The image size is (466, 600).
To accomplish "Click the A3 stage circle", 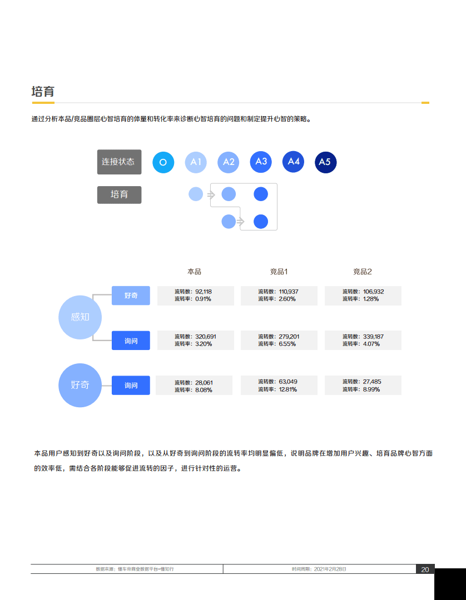I will coord(261,162).
